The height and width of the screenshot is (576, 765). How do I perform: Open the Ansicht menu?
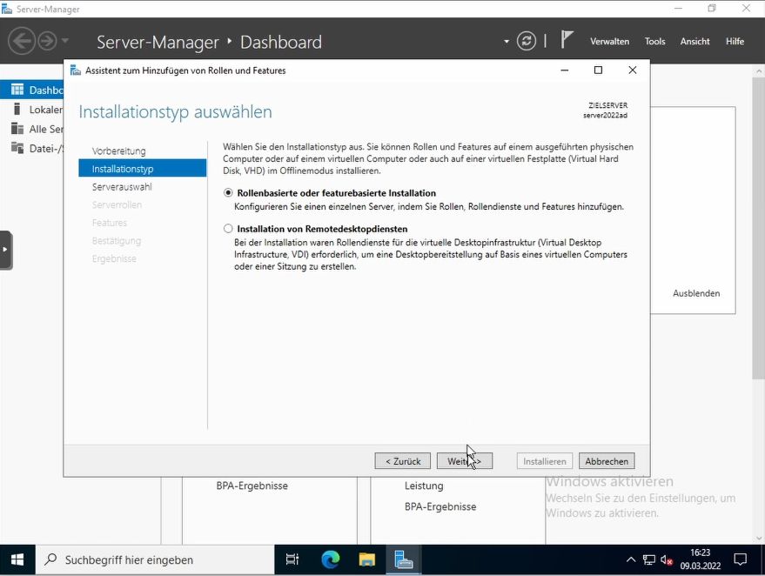pos(695,42)
